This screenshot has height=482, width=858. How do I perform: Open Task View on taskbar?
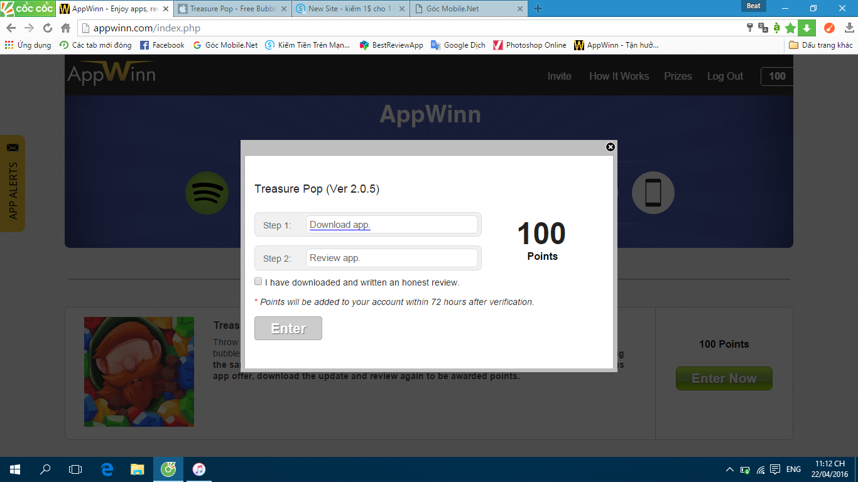pos(75,469)
